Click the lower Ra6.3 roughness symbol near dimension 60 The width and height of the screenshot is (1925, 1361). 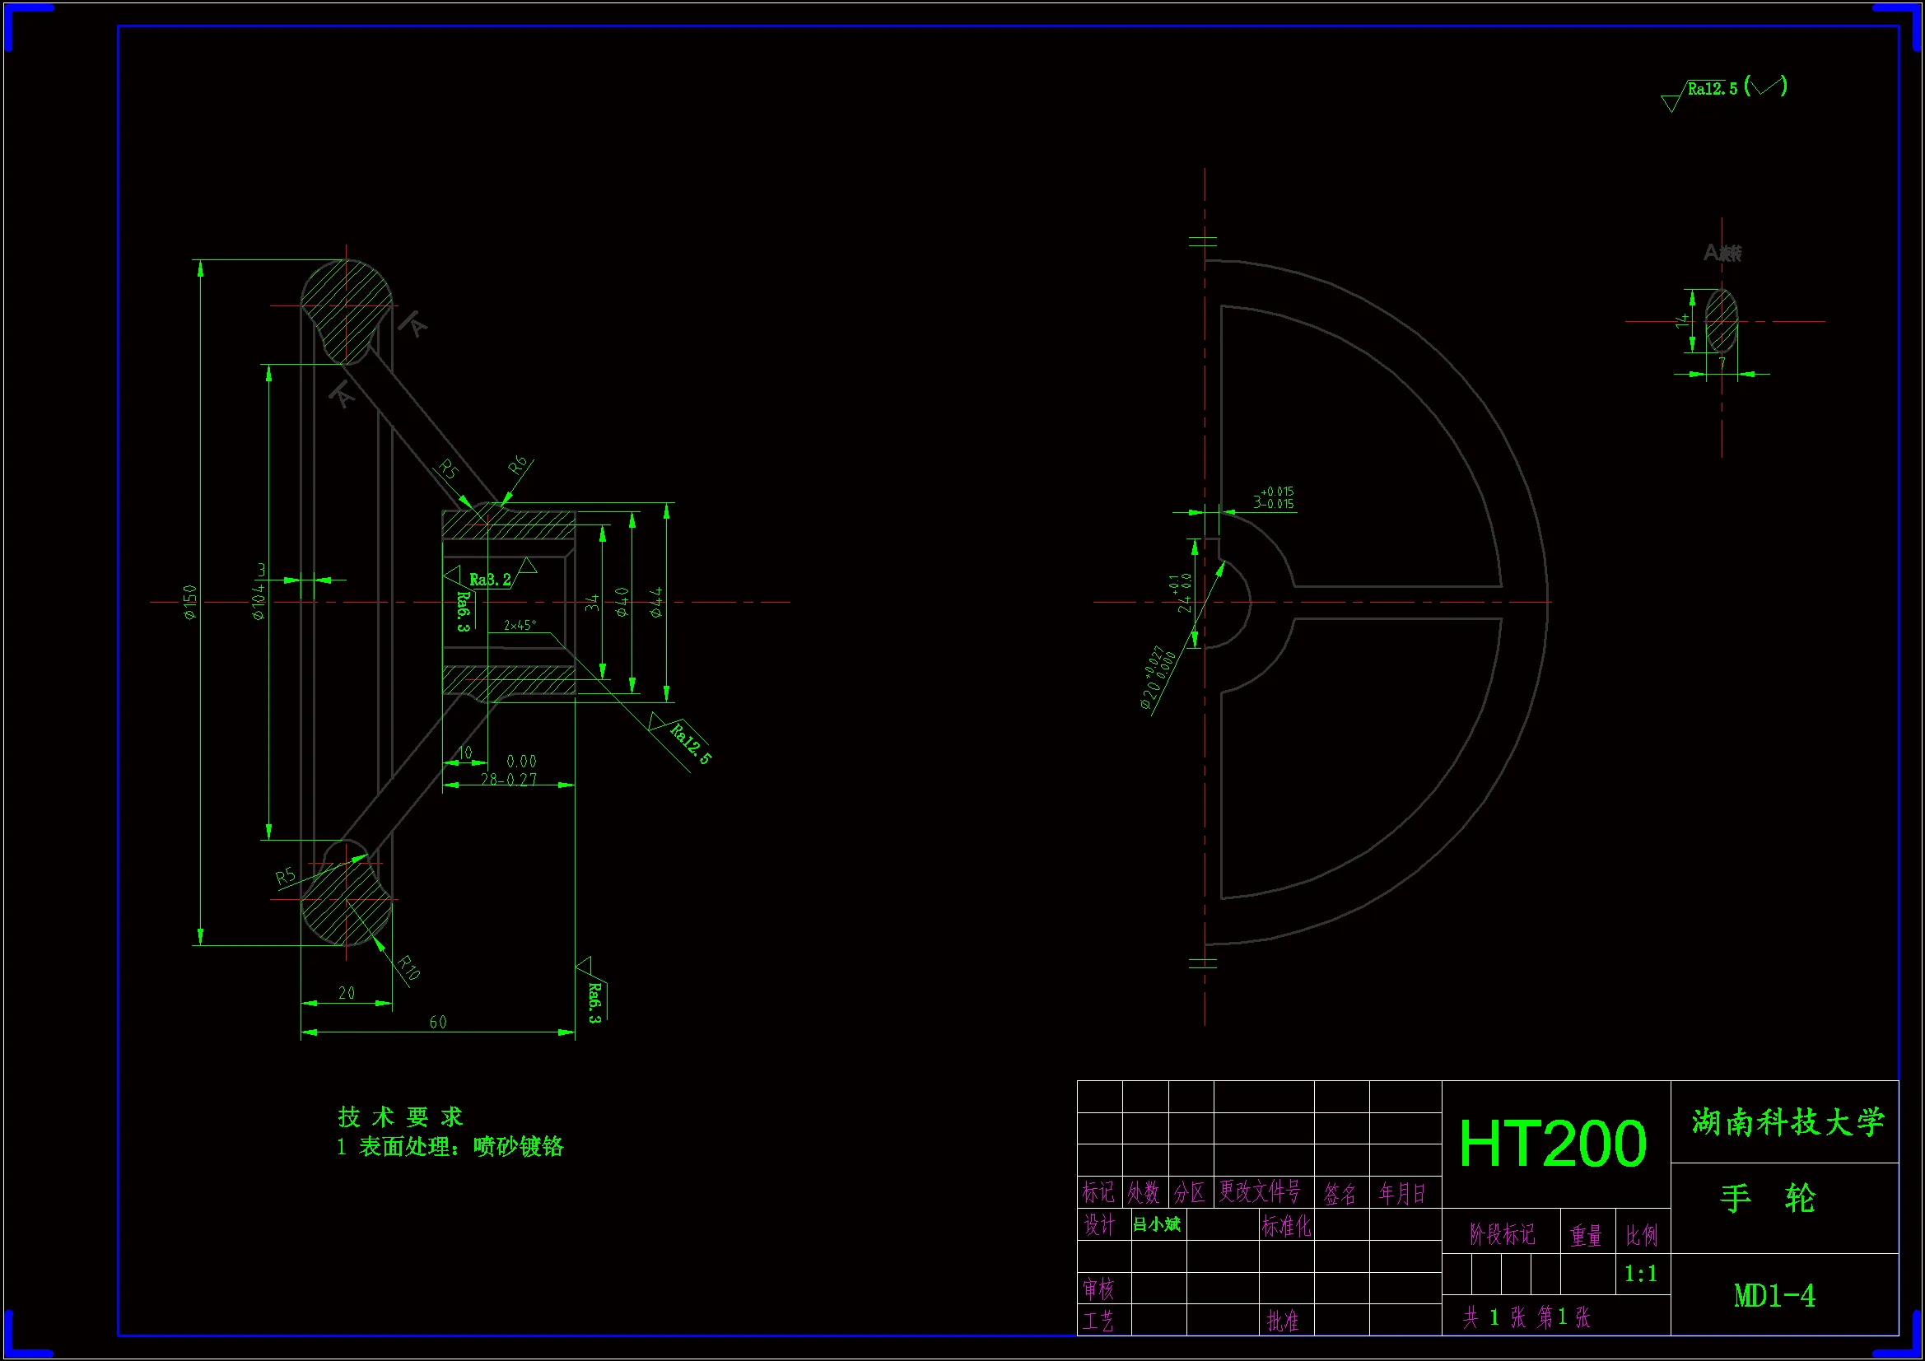[594, 1001]
